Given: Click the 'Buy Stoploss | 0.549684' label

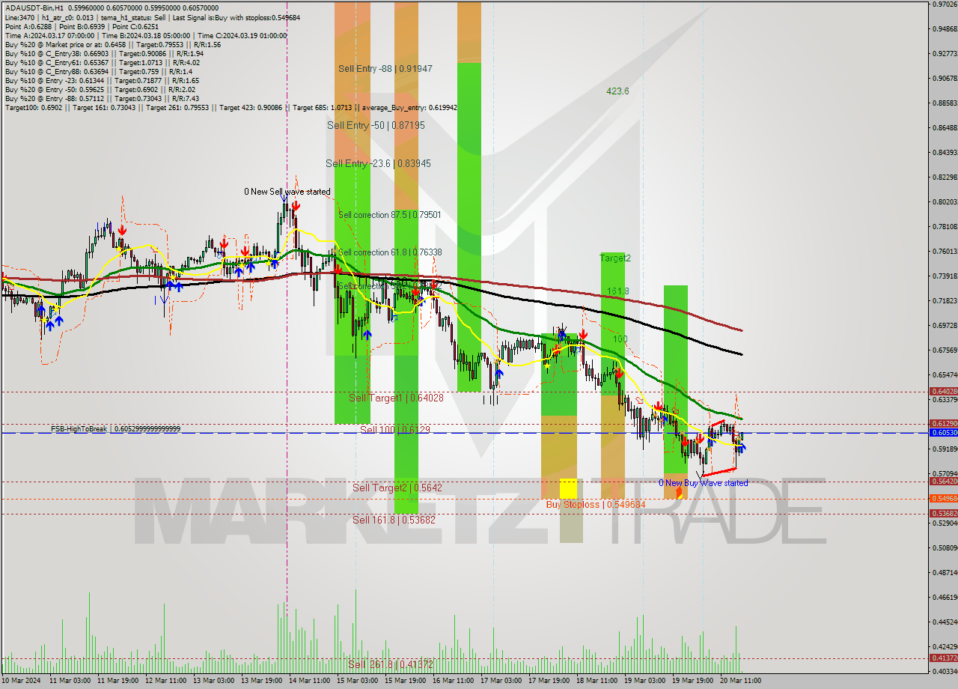Looking at the screenshot, I should pyautogui.click(x=595, y=505).
